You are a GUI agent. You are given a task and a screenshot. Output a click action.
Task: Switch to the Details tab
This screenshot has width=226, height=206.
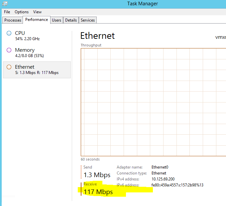[x=71, y=20]
